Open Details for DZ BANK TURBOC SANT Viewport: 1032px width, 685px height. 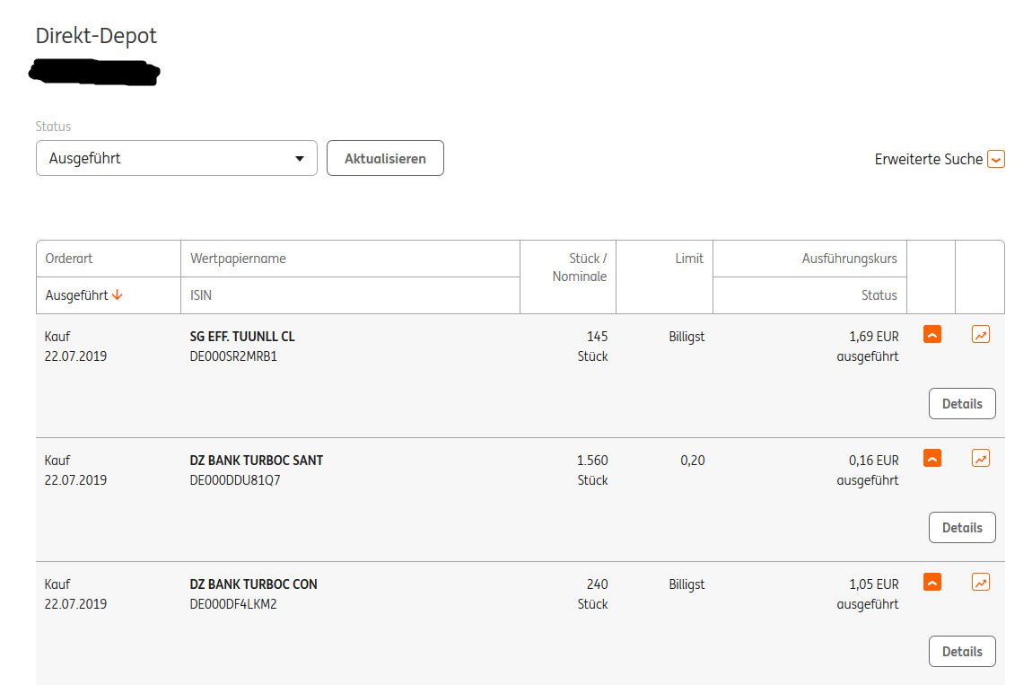click(962, 528)
